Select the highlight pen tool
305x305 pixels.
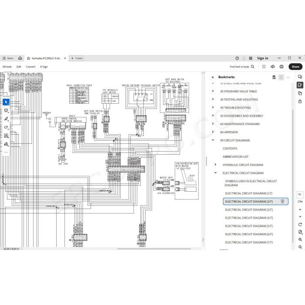(x=6, y=119)
